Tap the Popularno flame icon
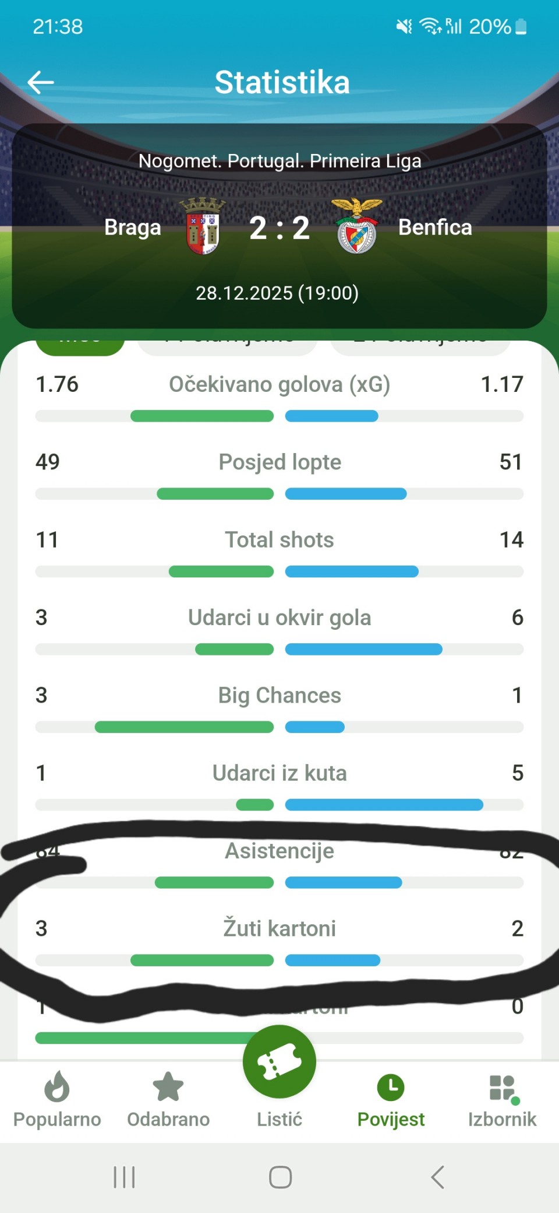The image size is (559, 1213). 57,1086
